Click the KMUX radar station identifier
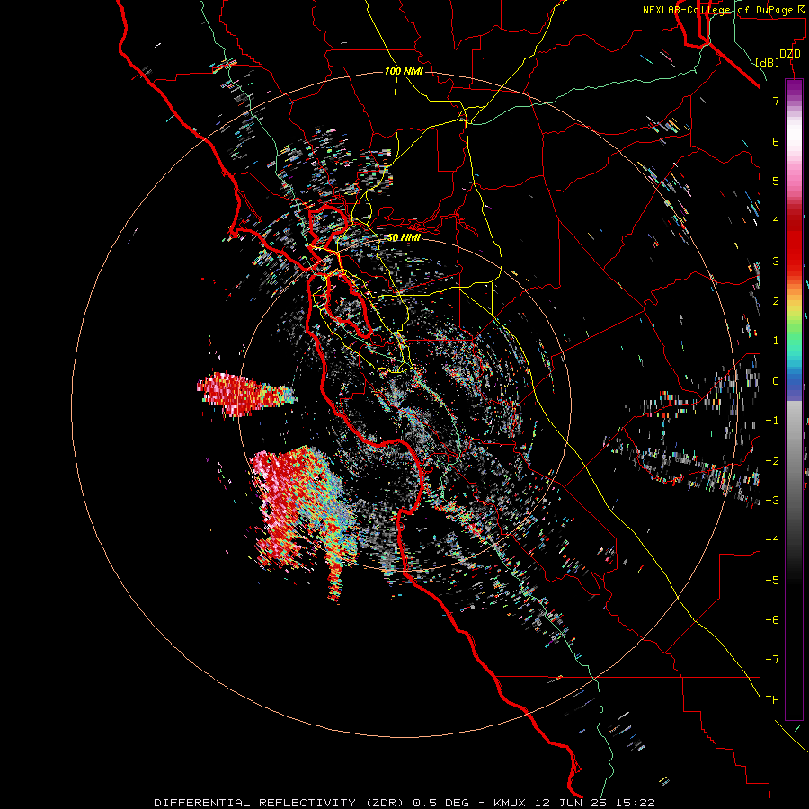 pyautogui.click(x=511, y=803)
